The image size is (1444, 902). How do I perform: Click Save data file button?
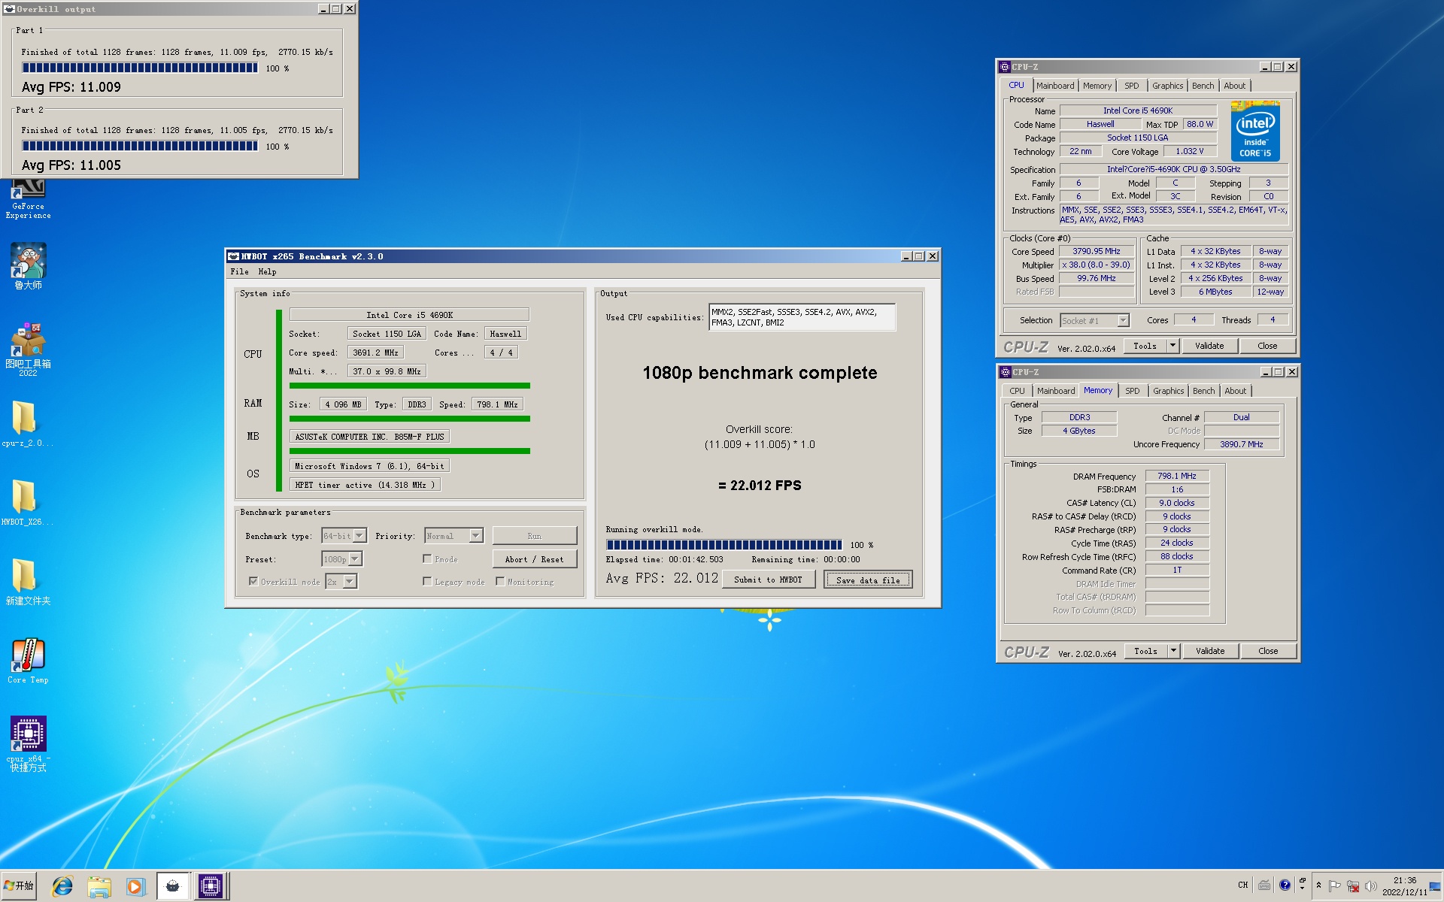(868, 580)
